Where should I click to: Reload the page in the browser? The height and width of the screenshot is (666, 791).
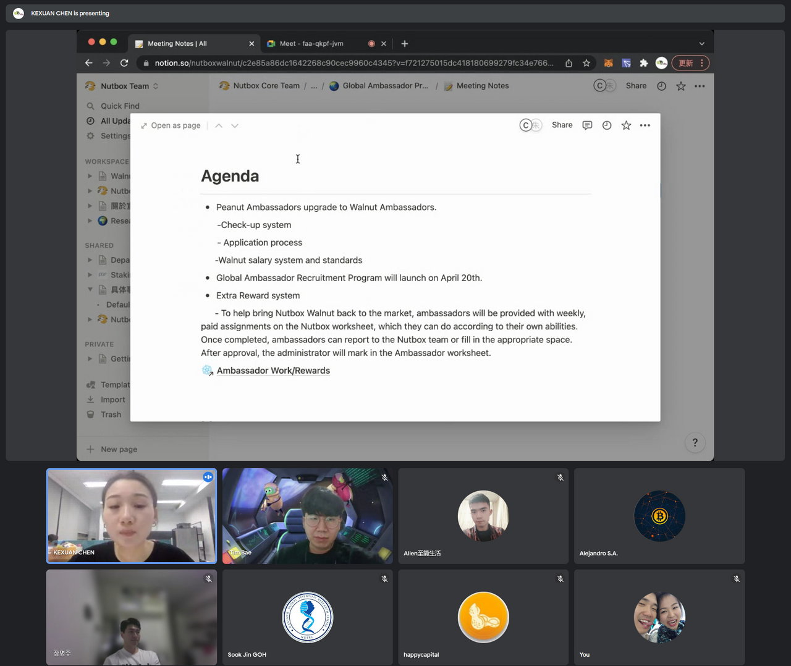pyautogui.click(x=124, y=63)
